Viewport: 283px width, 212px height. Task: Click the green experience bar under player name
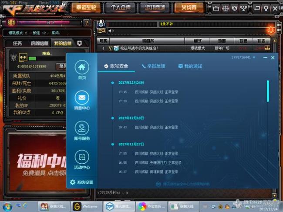tap(32, 58)
